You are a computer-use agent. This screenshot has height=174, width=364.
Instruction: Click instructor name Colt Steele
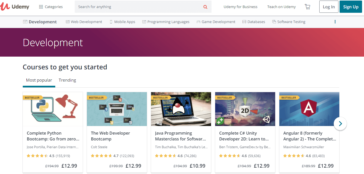99,147
